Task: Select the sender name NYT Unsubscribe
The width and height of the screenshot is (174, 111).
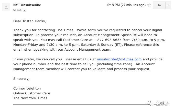Action: click(27, 5)
